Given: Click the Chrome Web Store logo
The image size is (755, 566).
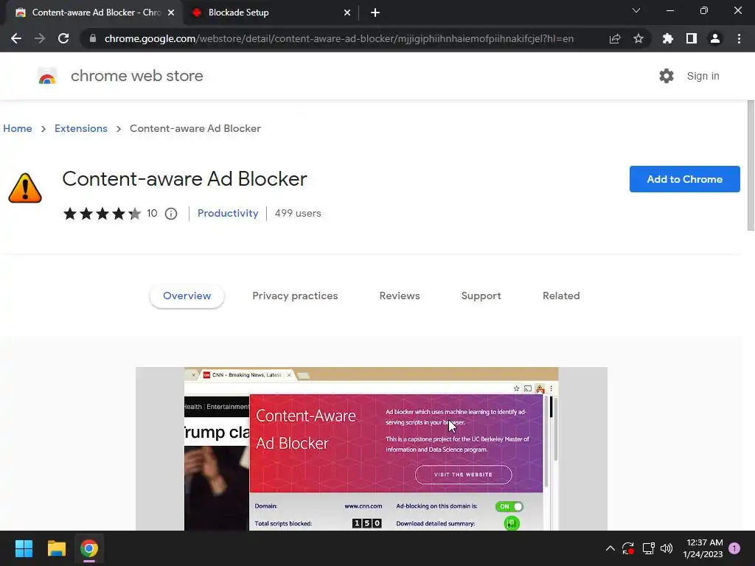Looking at the screenshot, I should pyautogui.click(x=47, y=76).
